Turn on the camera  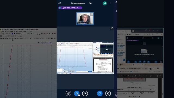85,93
